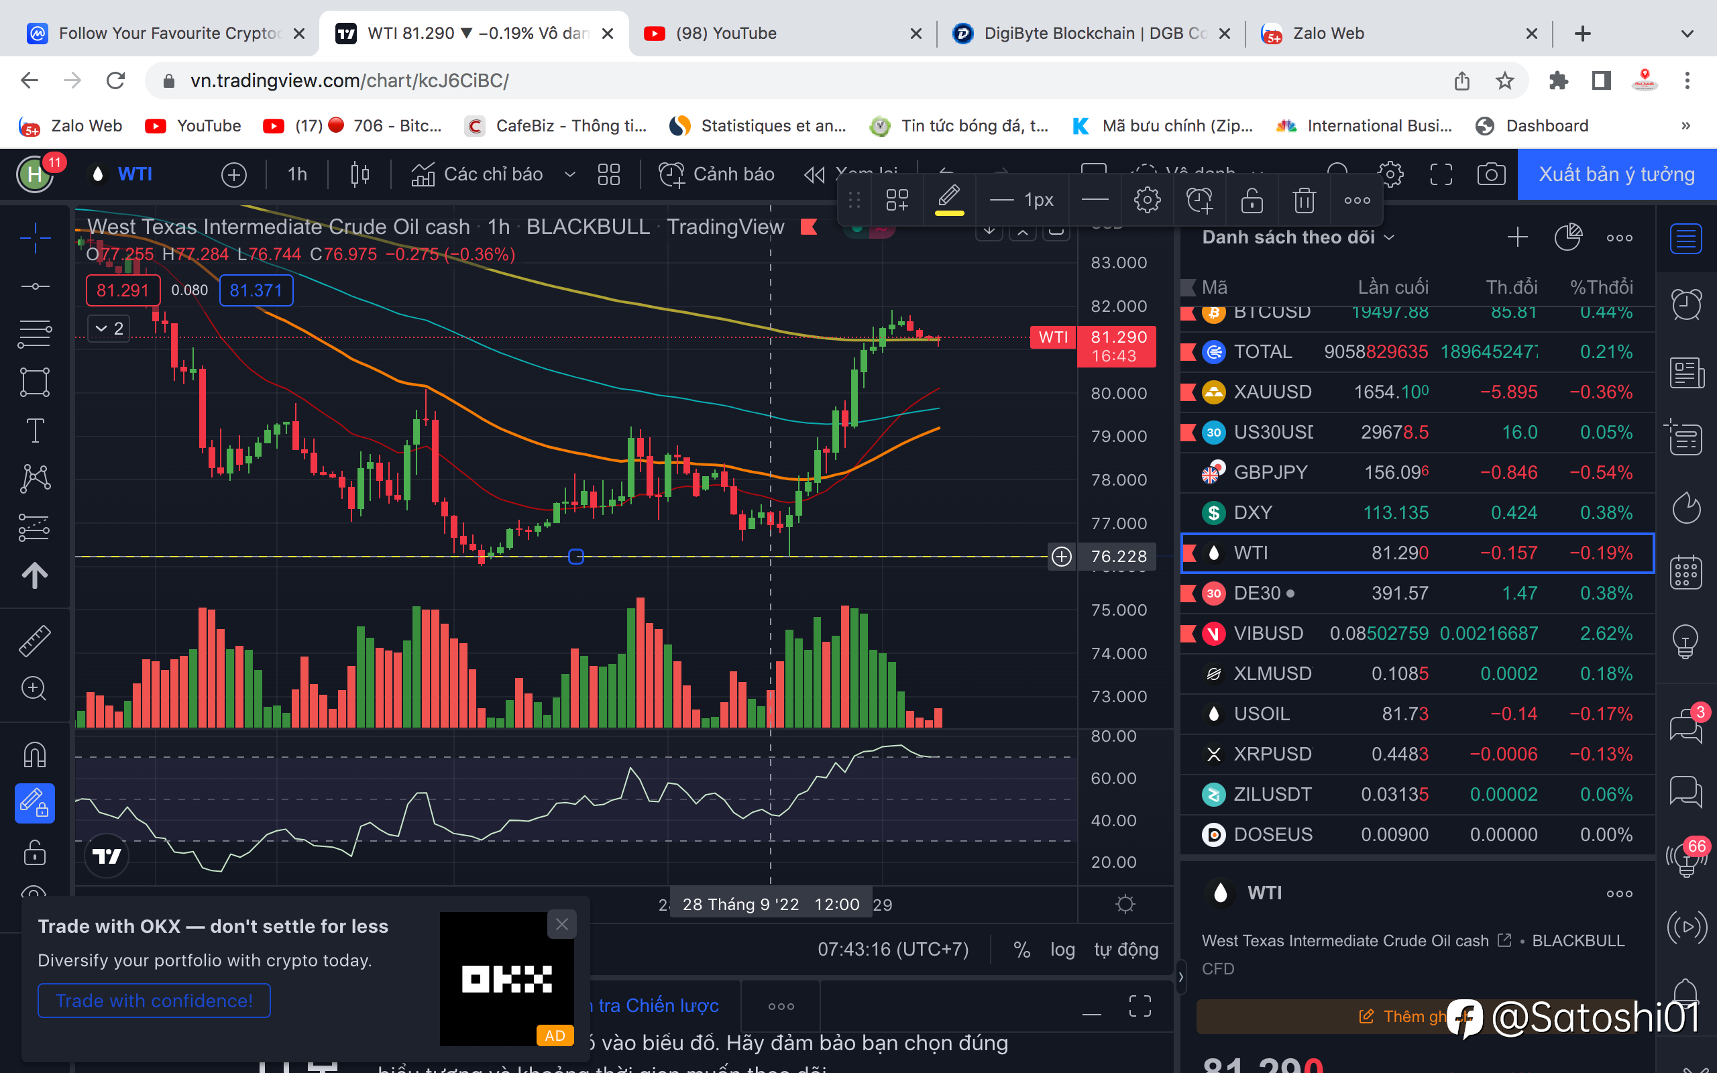Select XAUUSD row in watchlist
This screenshot has width=1717, height=1073.
point(1418,392)
